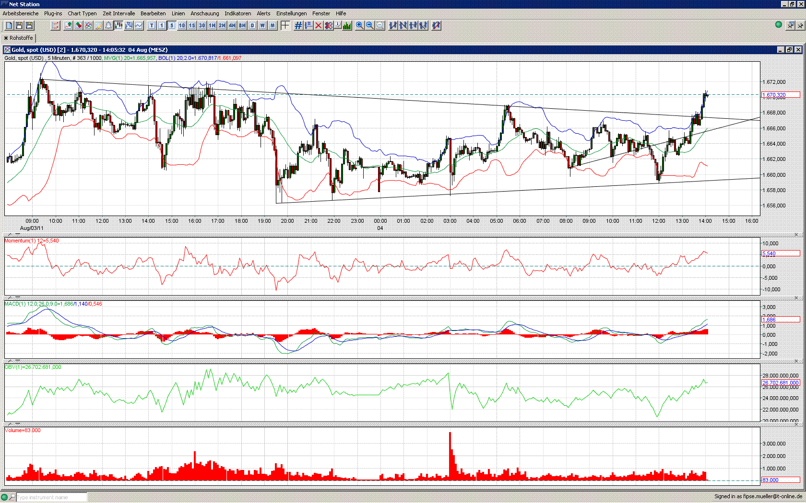
Task: Switch to the 1-minute interval
Action: click(162, 25)
